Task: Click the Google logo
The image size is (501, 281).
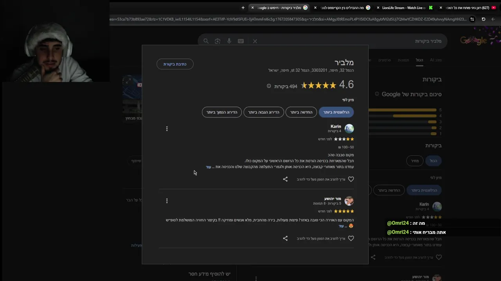Action: point(473,40)
